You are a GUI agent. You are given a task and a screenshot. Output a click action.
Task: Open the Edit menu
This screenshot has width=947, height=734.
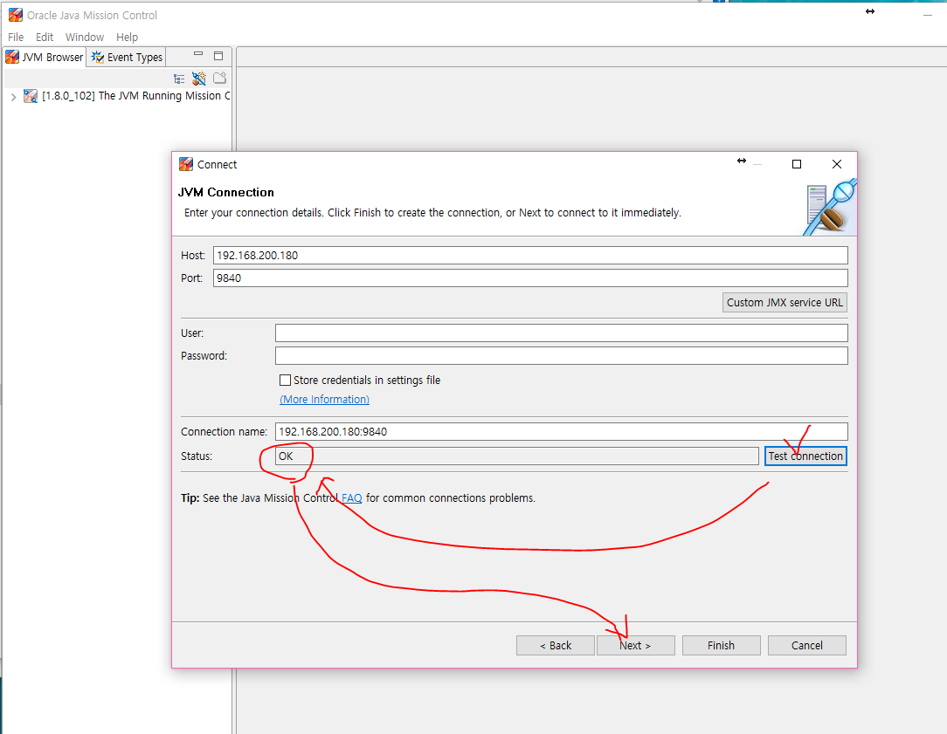coord(44,38)
